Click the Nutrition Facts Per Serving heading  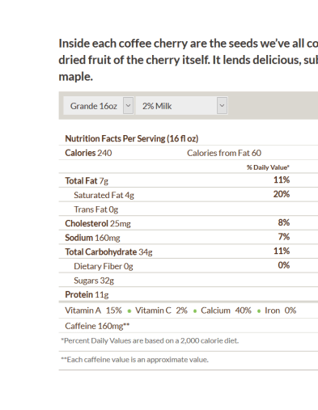pyautogui.click(x=132, y=138)
